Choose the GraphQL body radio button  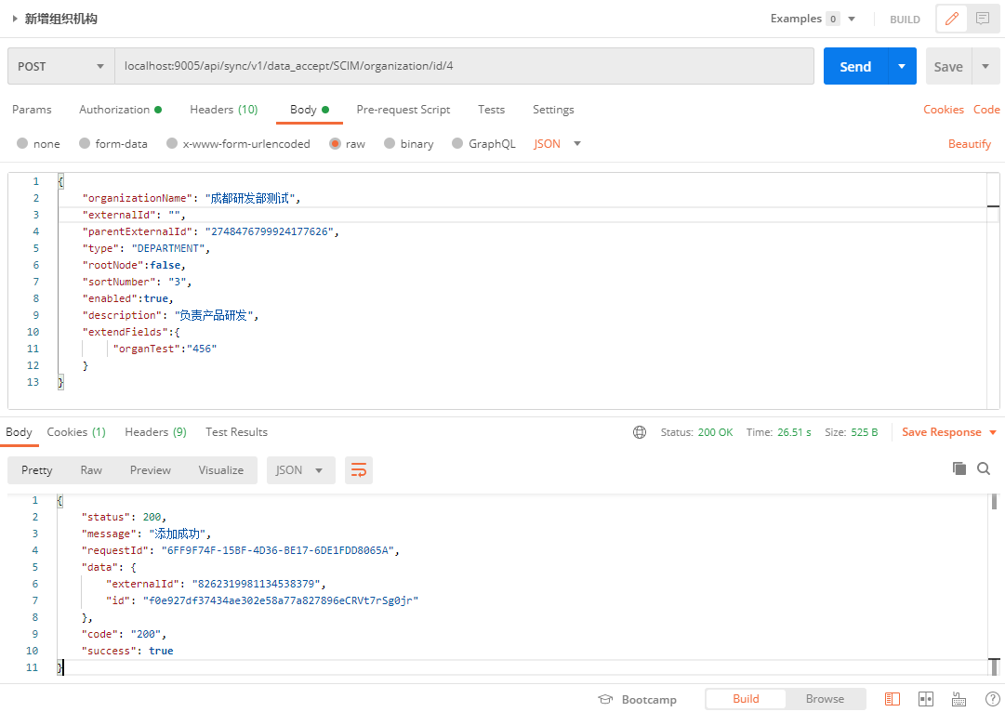457,144
